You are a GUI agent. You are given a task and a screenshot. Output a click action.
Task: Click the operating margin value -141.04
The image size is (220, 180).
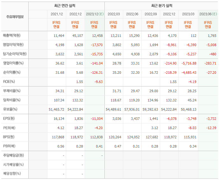pos(97,64)
